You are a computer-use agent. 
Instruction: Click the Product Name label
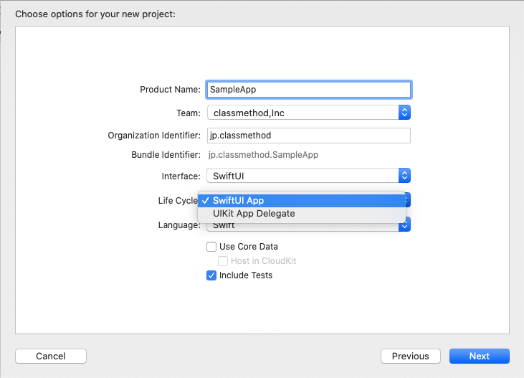tap(170, 90)
